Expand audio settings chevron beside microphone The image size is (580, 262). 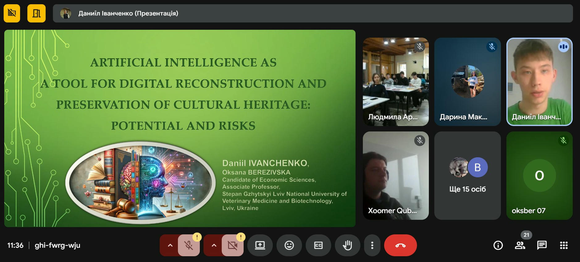[x=170, y=245]
